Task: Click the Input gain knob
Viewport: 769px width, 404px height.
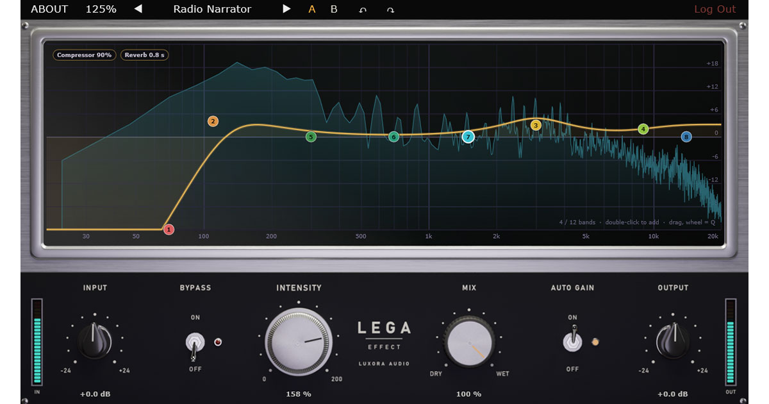Action: [x=95, y=341]
